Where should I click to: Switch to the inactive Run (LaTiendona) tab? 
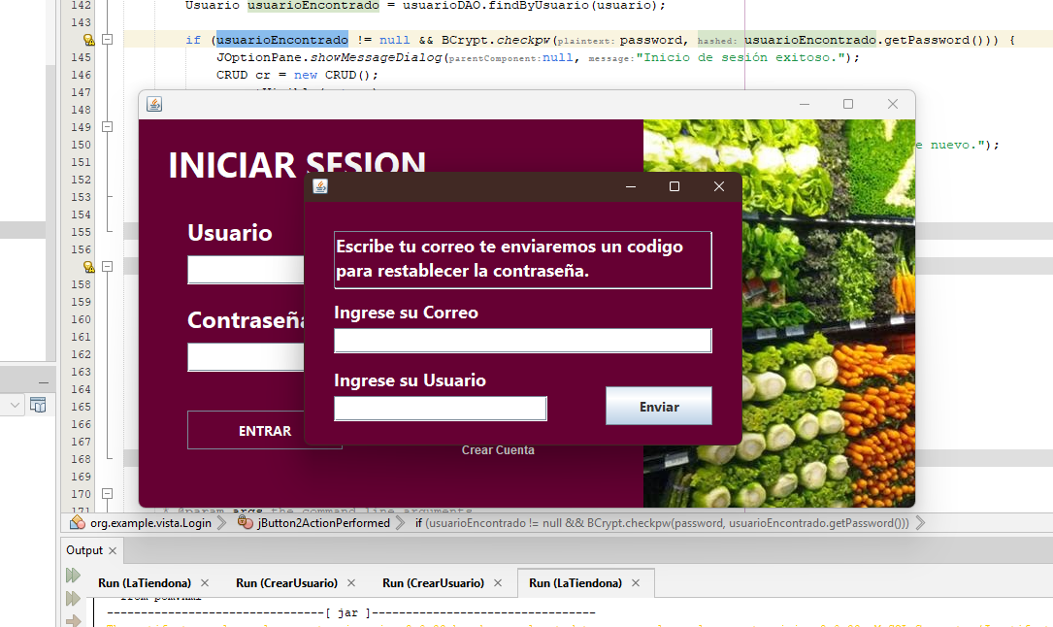click(145, 583)
